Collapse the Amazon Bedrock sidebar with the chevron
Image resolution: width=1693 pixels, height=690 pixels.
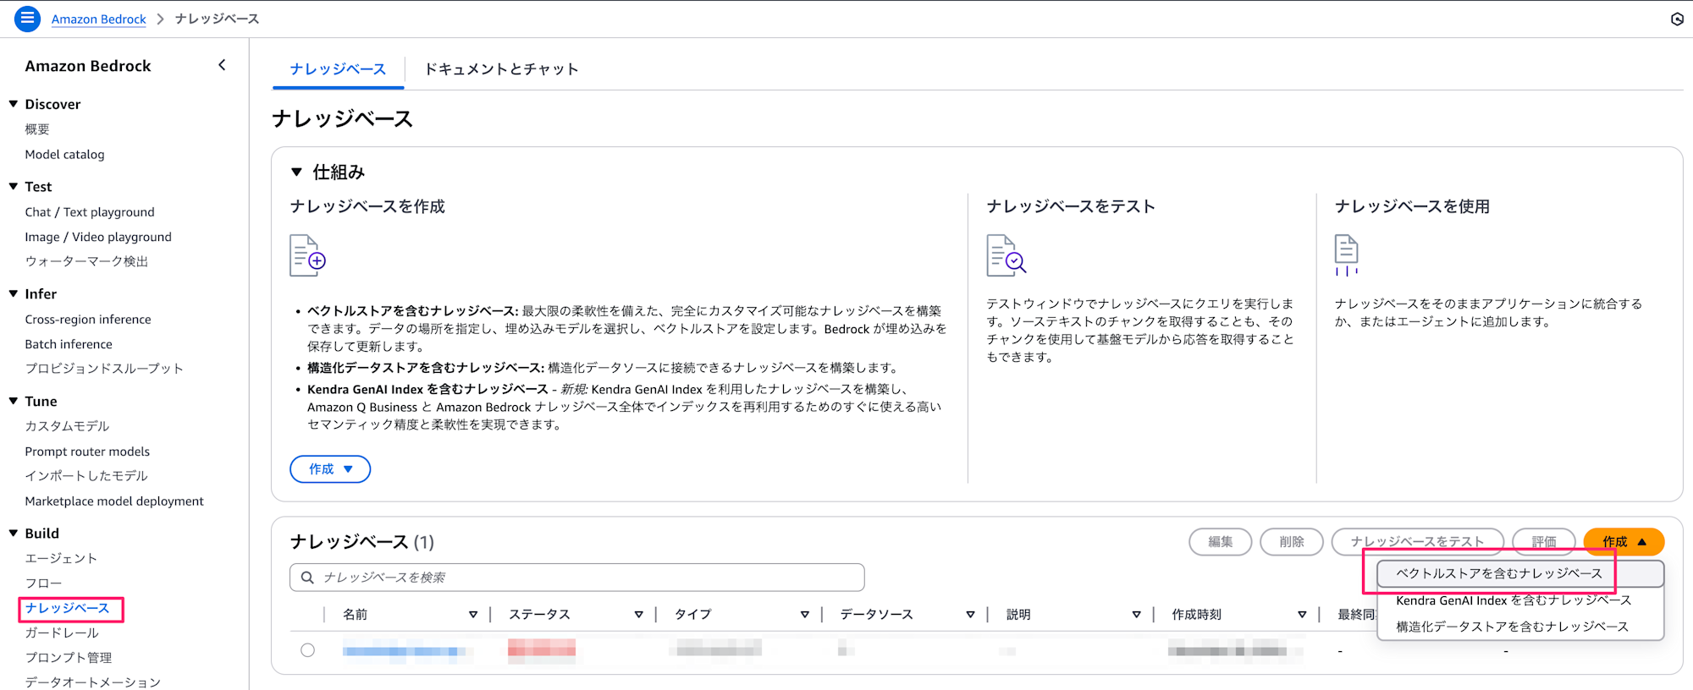click(x=222, y=65)
